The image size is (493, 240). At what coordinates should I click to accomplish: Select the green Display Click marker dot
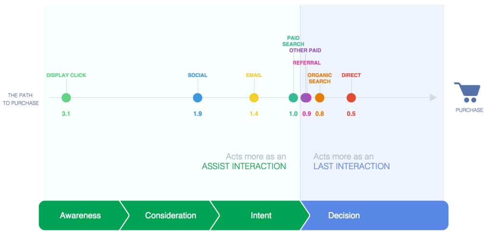pyautogui.click(x=66, y=98)
